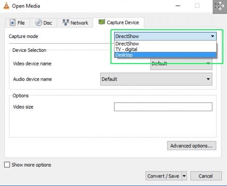The image size is (227, 186).
Task: Open the Video device name dropdown
Action: tap(181, 64)
